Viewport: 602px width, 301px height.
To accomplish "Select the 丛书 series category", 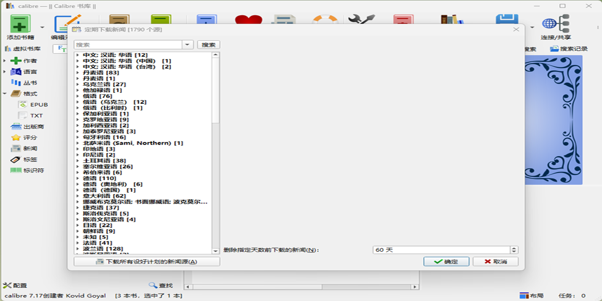I will [24, 83].
